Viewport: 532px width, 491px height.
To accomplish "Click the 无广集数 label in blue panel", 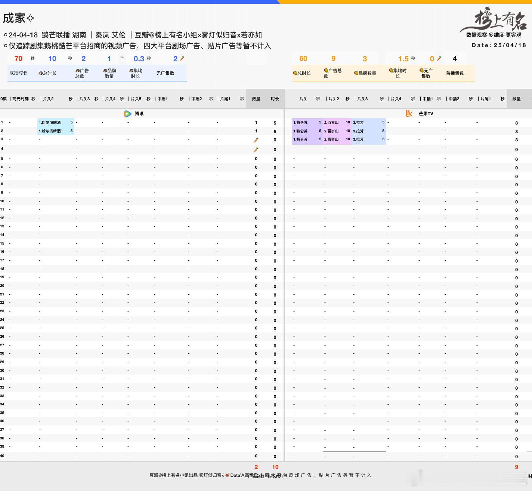I will click(x=165, y=73).
